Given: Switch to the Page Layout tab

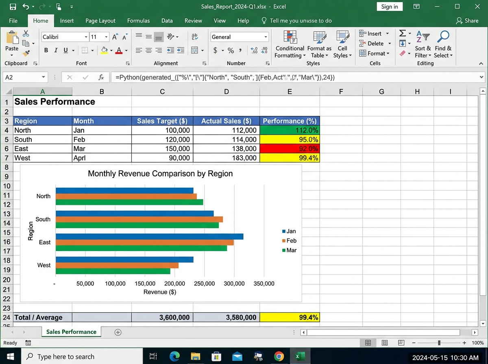Looking at the screenshot, I should point(100,21).
